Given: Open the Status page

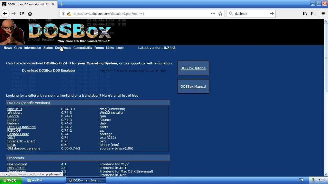Looking at the screenshot, I should [48, 48].
